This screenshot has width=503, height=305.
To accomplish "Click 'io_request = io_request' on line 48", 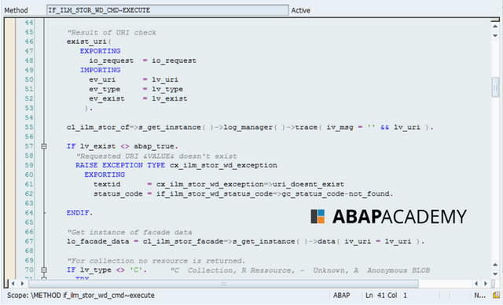I will [x=143, y=61].
